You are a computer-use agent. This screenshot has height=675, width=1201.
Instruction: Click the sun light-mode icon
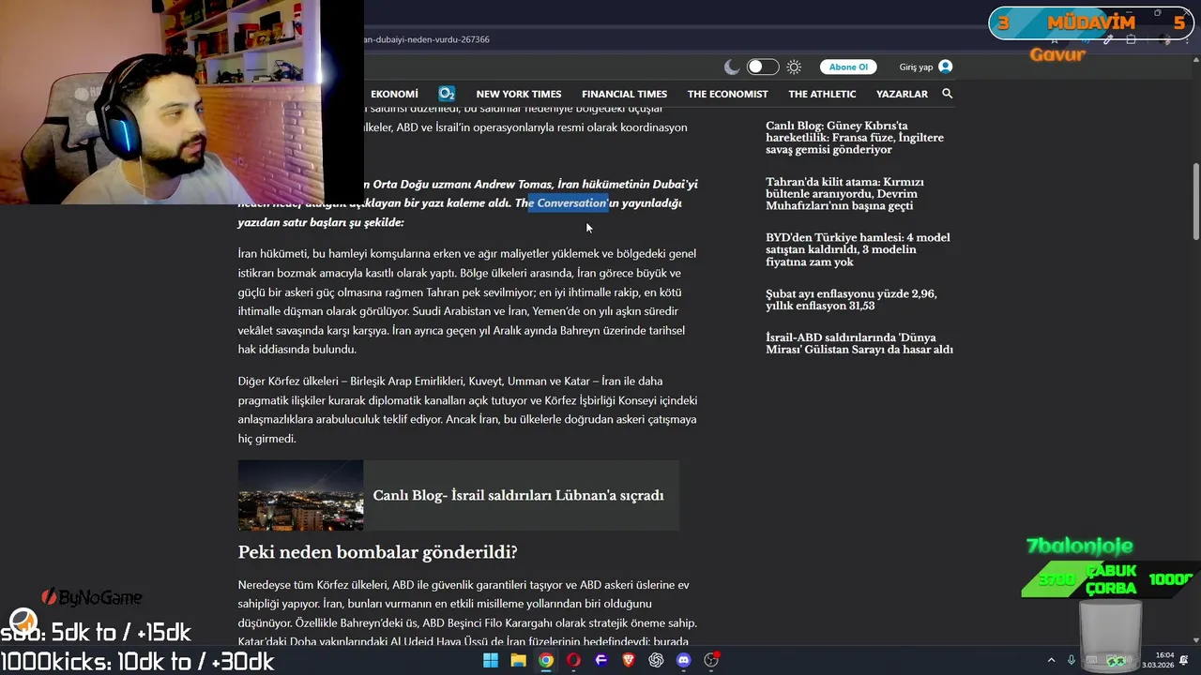(794, 67)
